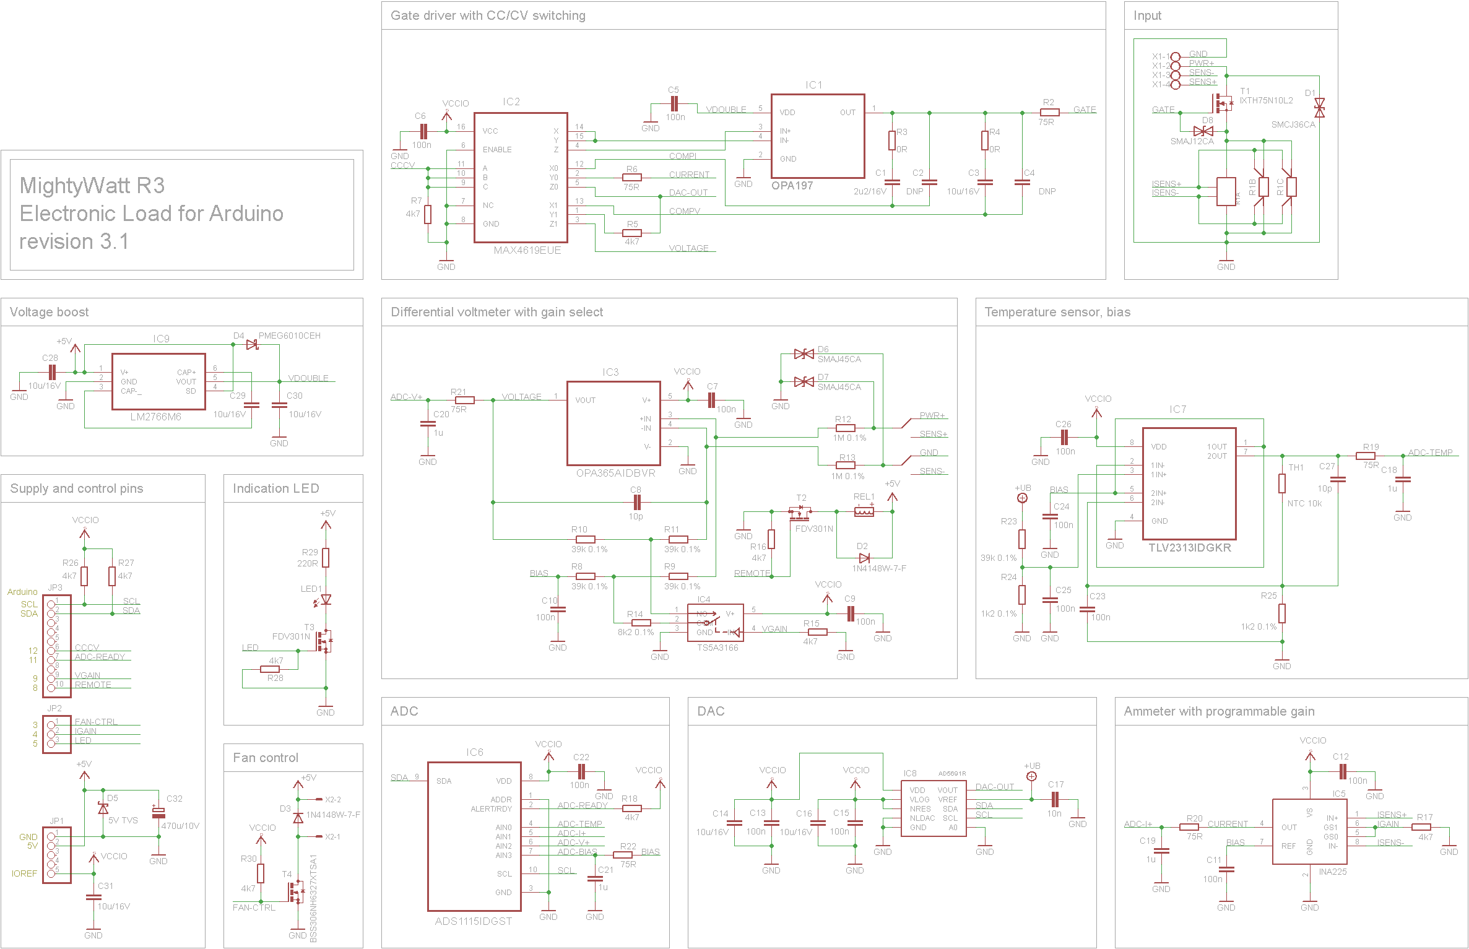Viewport: 1469px width, 949px height.
Task: Click the 'VDOUBLE' net label near C5
Action: (726, 109)
